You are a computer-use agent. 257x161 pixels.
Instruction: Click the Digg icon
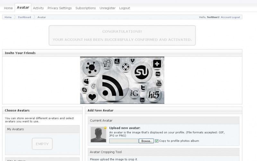(x=158, y=74)
